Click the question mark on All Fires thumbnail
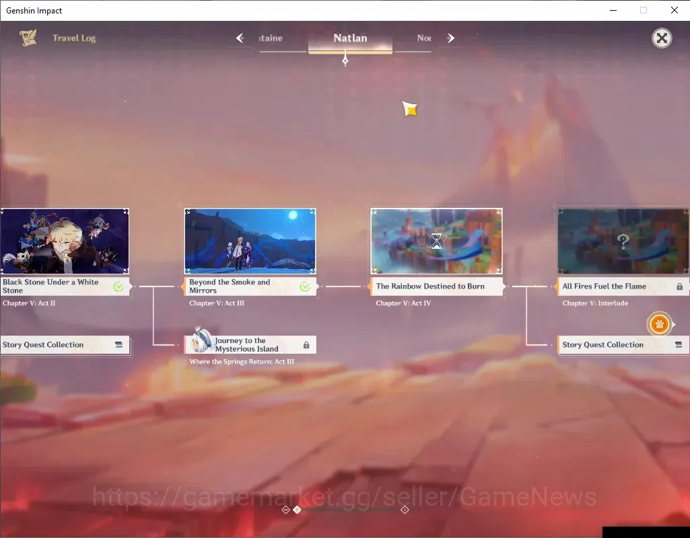 coord(623,241)
